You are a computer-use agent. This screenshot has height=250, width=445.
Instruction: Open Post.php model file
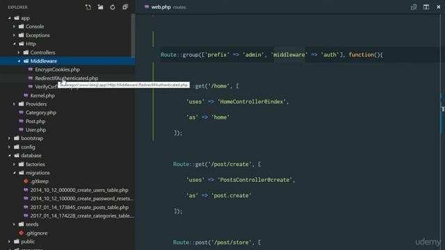[35, 122]
